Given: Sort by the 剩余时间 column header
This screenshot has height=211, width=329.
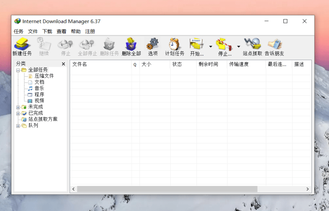Looking at the screenshot, I should [212, 64].
